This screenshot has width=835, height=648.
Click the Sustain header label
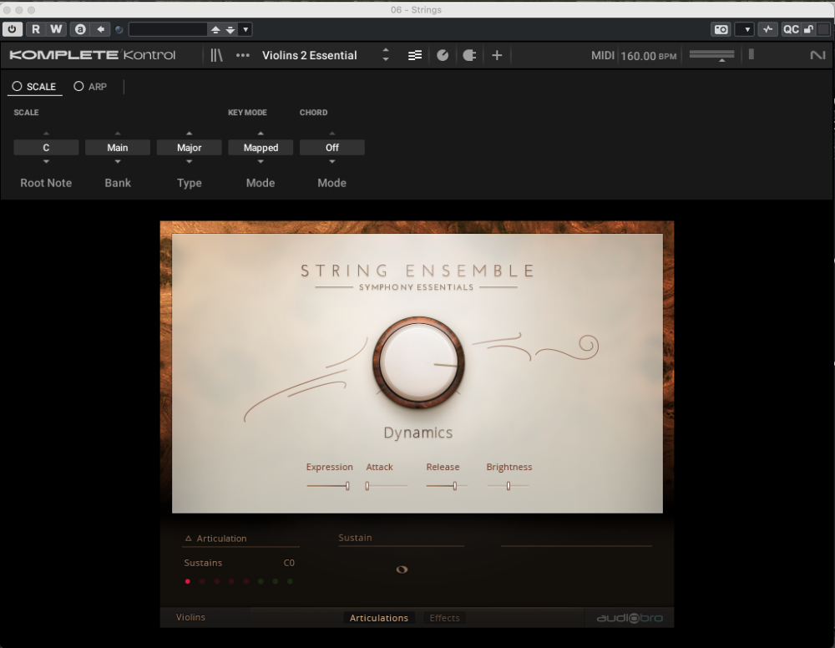(x=355, y=538)
